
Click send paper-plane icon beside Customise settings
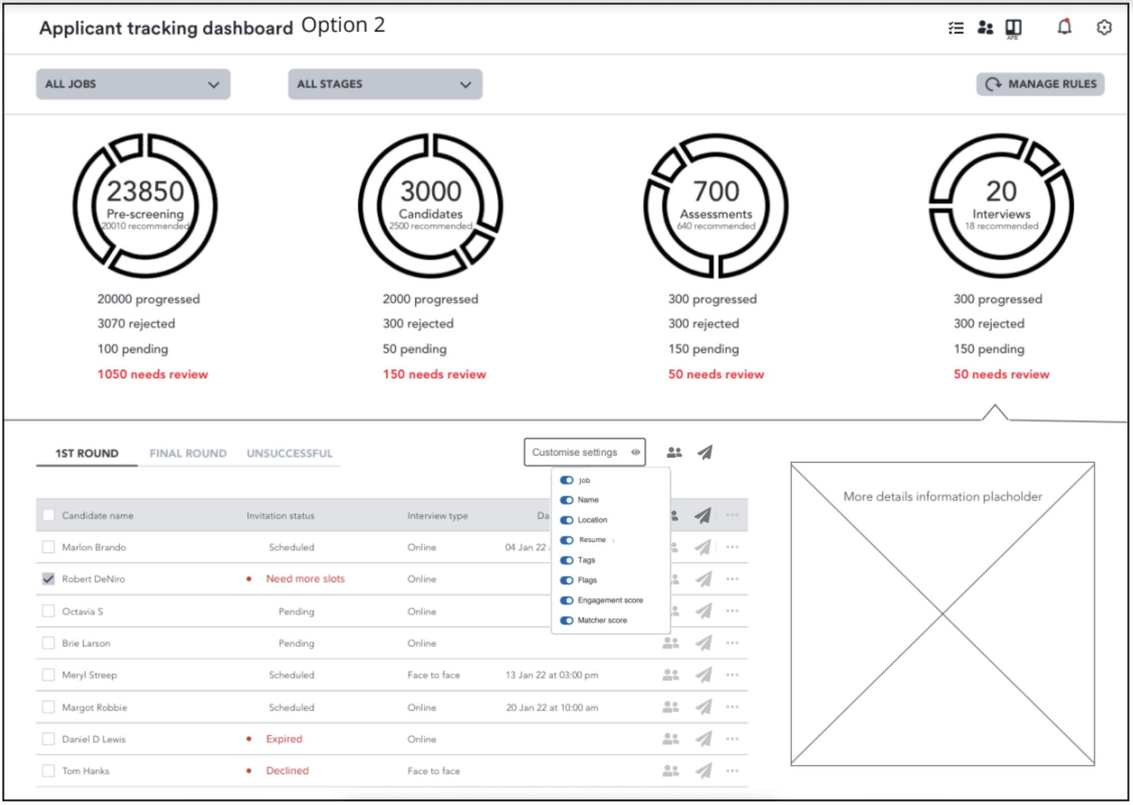point(705,453)
